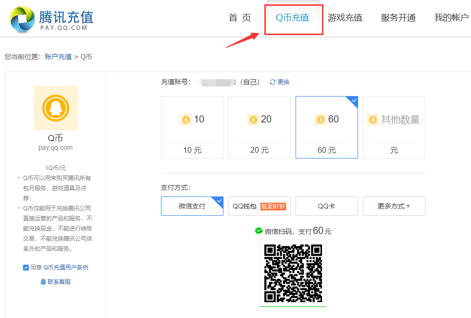Viewport: 471px width, 318px height.
Task: Select QQ卡 as payment method
Action: point(327,206)
